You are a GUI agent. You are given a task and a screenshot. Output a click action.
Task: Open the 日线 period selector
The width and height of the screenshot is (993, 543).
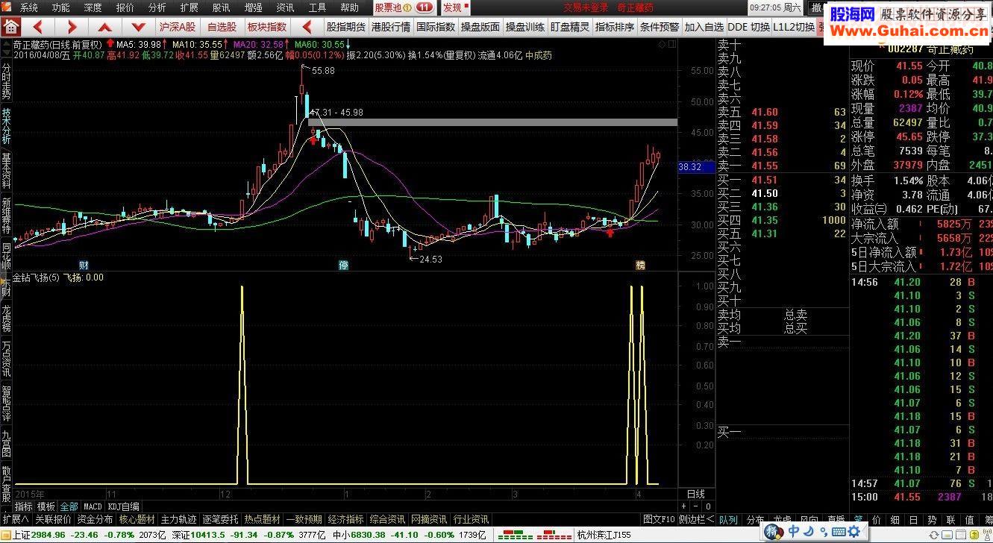695,494
